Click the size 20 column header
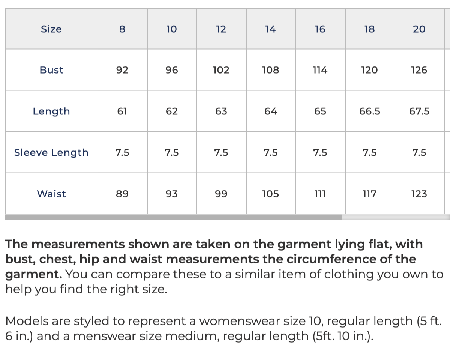 (420, 29)
